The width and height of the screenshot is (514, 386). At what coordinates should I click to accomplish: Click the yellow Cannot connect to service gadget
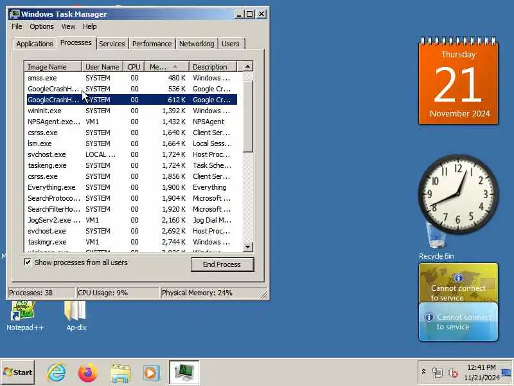pyautogui.click(x=458, y=282)
